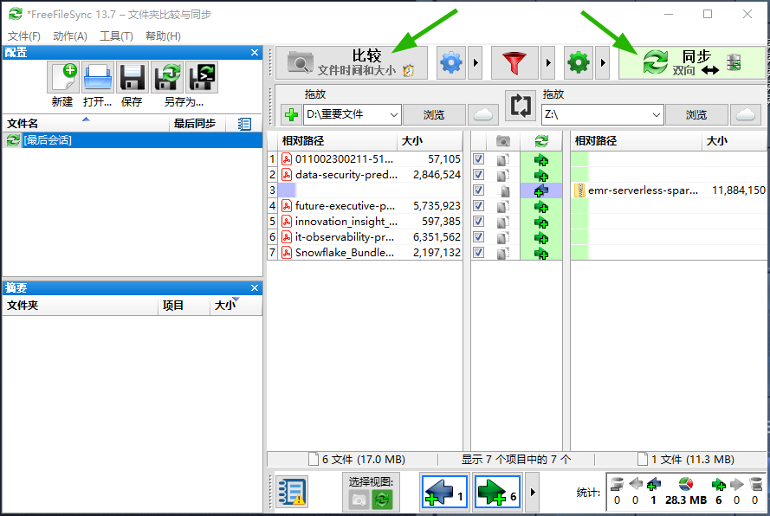Click category column header camera icon
Screen dimensions: 770x516
[x=503, y=141]
